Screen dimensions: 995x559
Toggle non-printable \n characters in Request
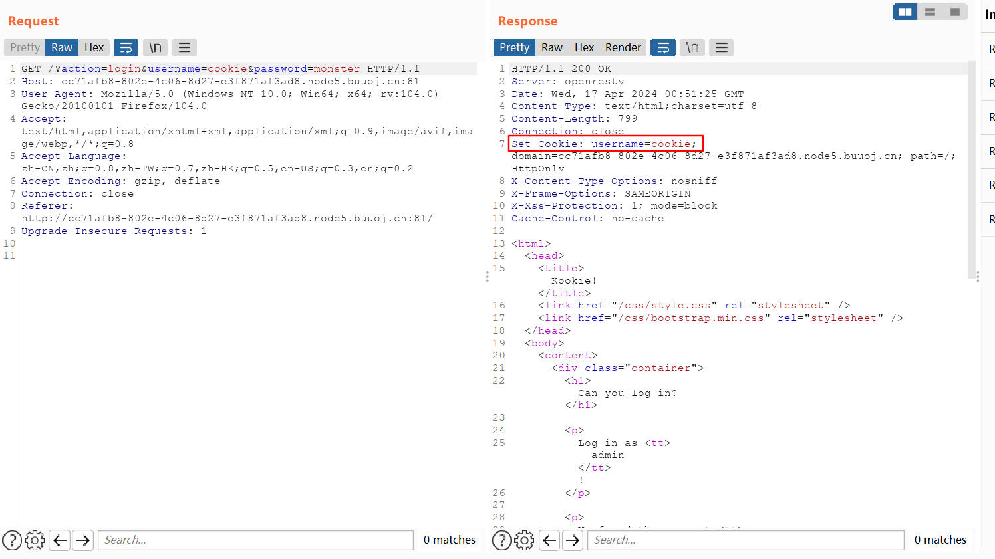coord(155,47)
